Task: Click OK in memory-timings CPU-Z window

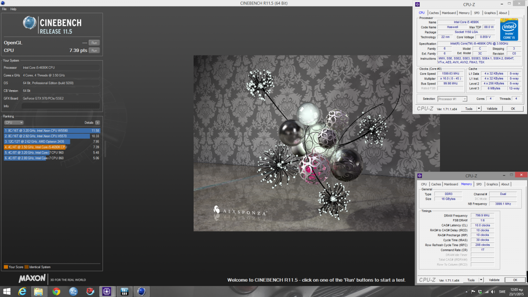Action: (x=515, y=280)
